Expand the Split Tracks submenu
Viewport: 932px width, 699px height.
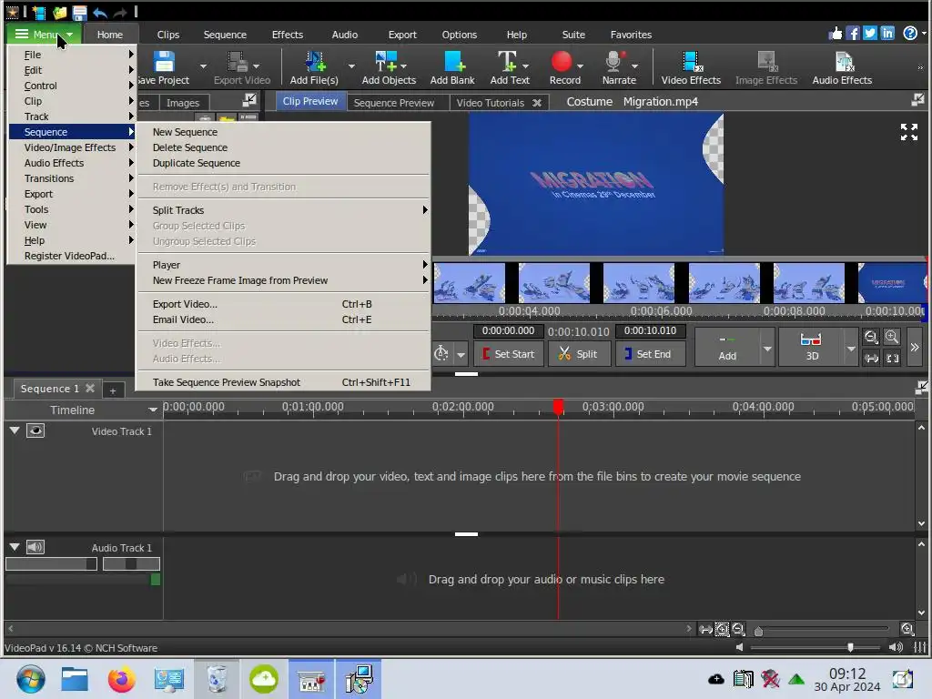[x=284, y=210]
